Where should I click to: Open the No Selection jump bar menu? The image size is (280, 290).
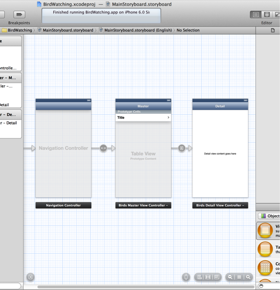pyautogui.click(x=188, y=30)
